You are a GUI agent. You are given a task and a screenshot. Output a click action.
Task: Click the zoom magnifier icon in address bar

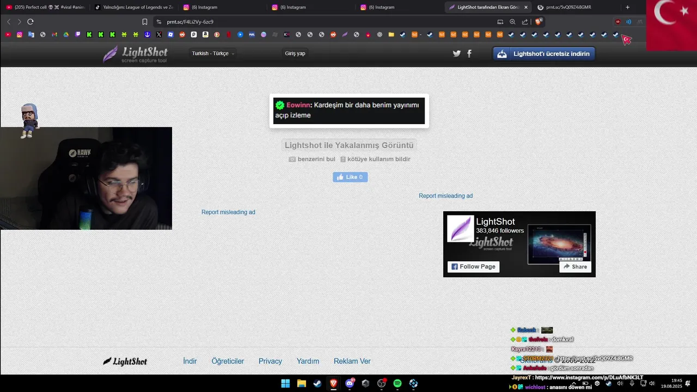512,22
